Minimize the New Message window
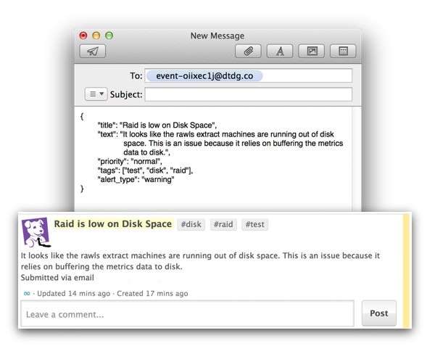 coord(96,35)
